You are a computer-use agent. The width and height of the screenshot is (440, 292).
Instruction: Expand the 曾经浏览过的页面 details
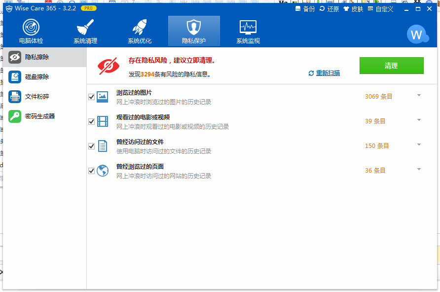pyautogui.click(x=419, y=171)
